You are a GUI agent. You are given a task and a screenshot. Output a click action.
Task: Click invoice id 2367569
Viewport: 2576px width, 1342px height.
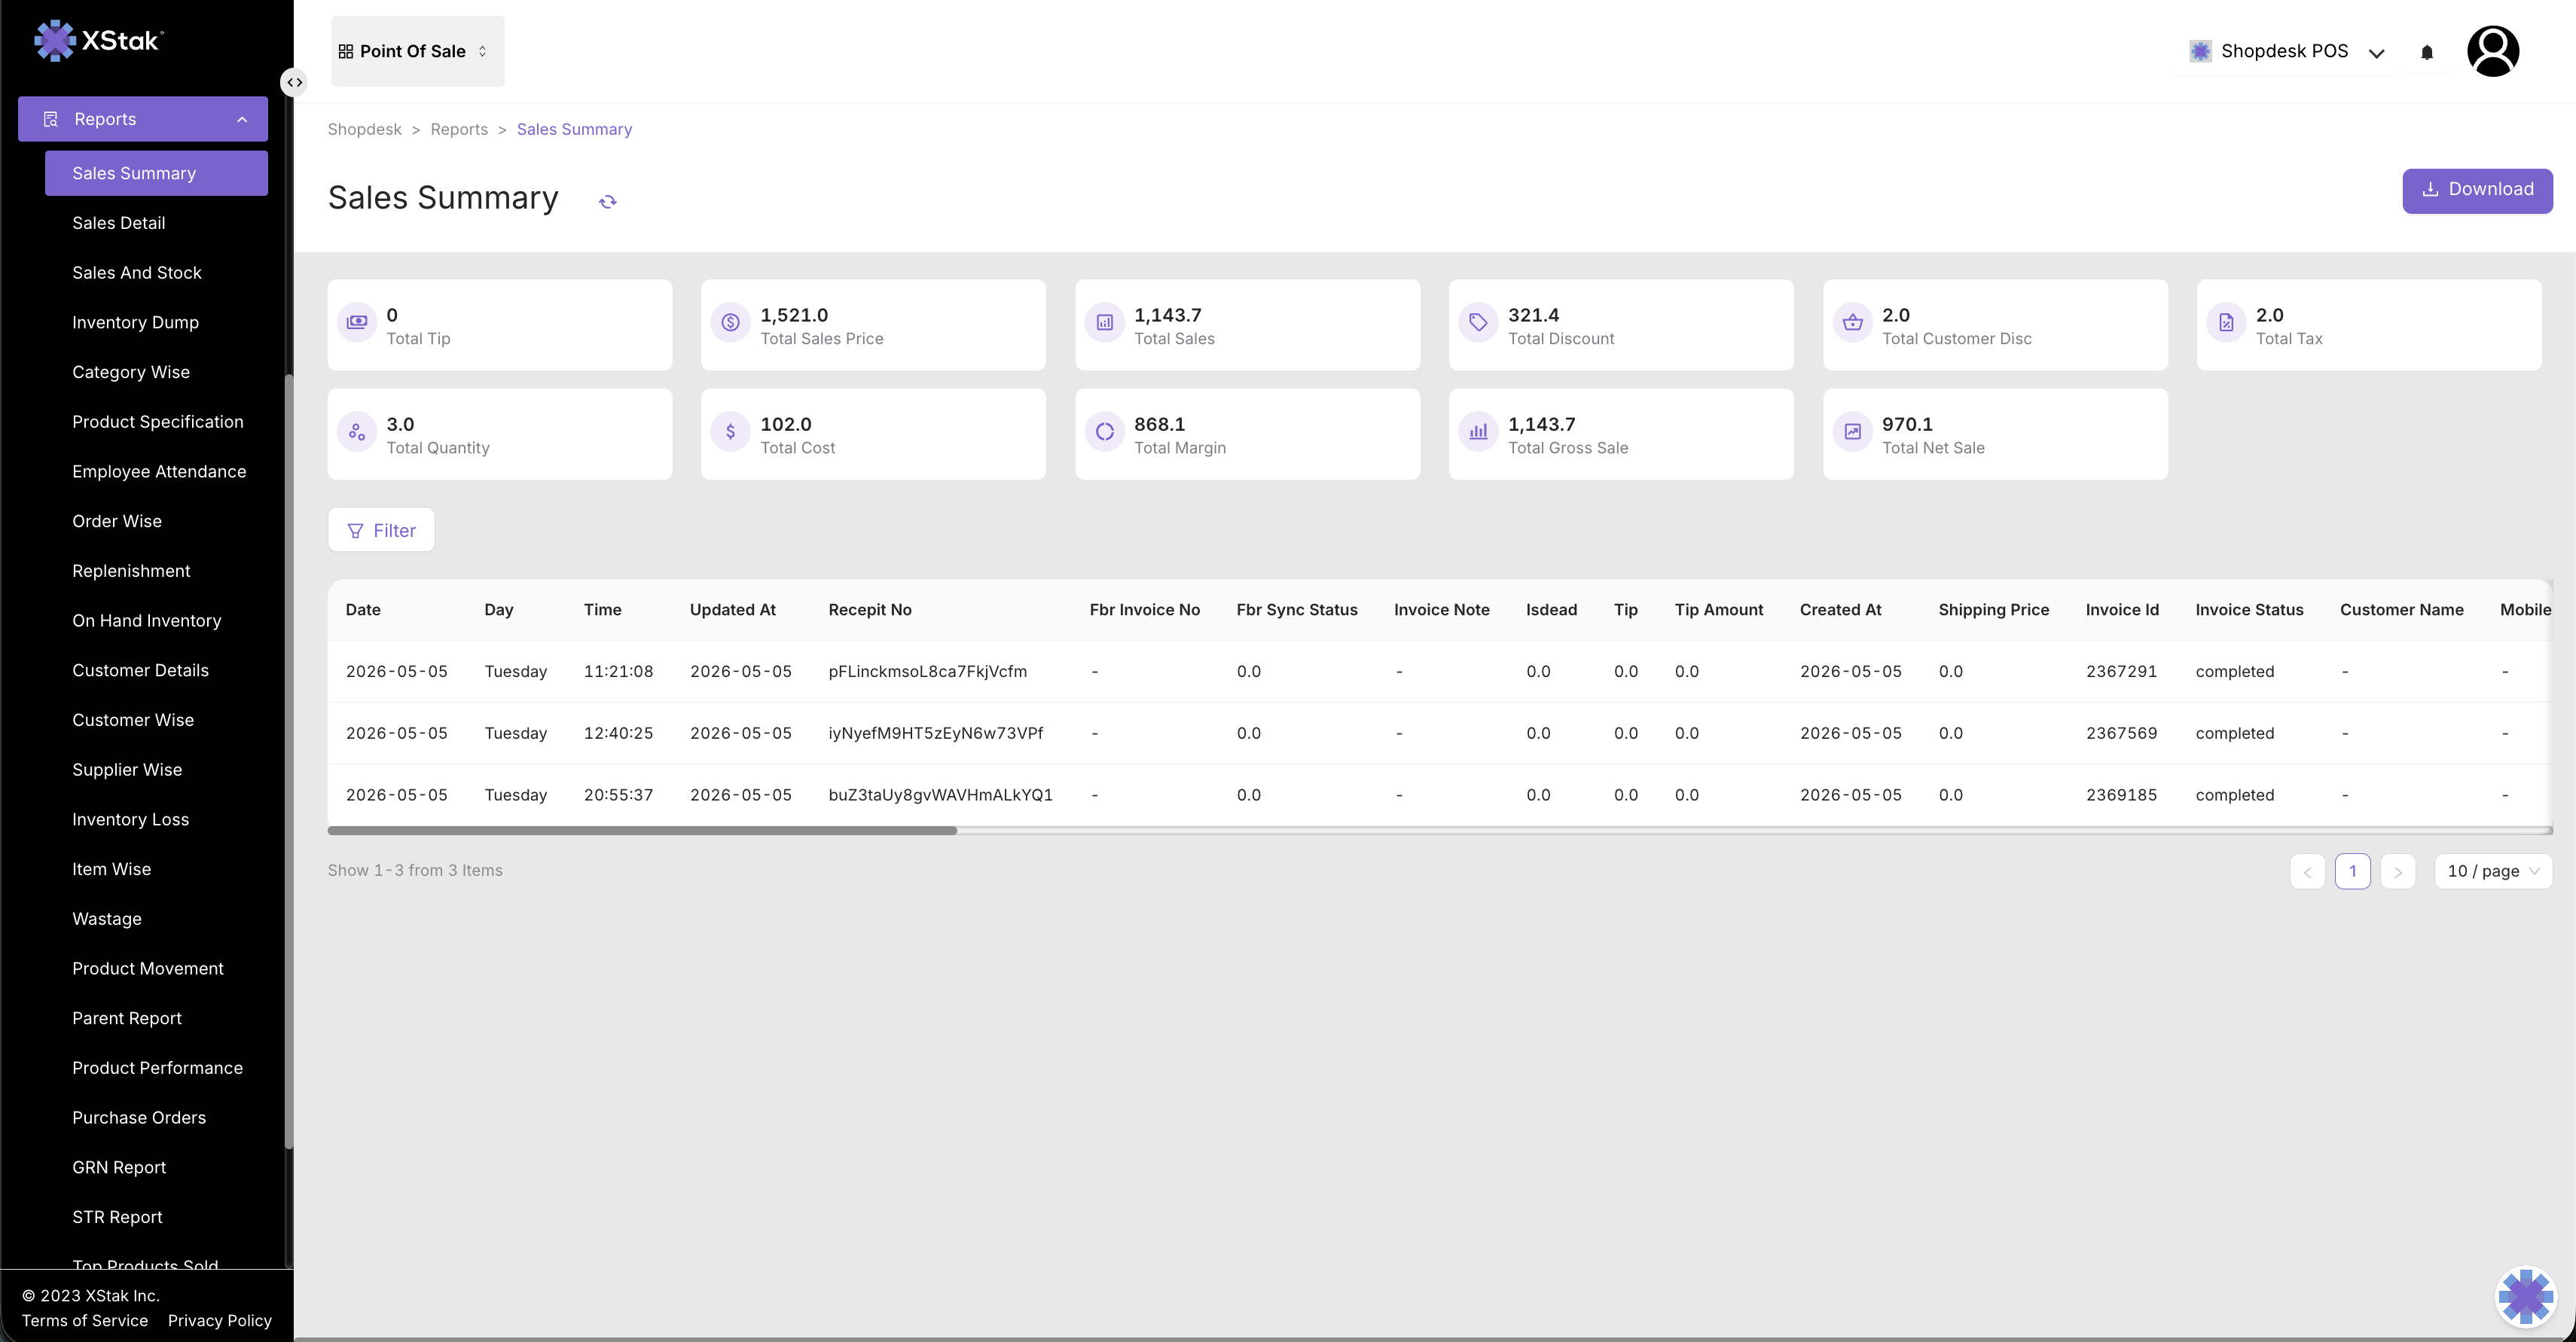point(2121,733)
